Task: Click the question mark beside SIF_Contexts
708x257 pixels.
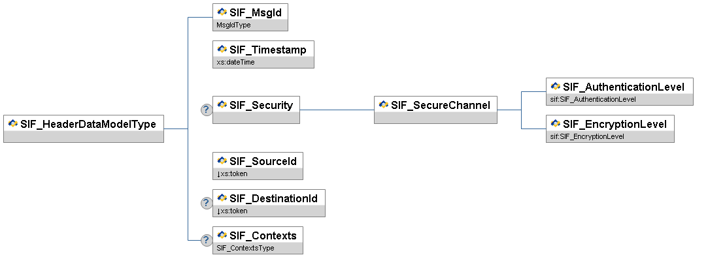Action: coord(207,240)
